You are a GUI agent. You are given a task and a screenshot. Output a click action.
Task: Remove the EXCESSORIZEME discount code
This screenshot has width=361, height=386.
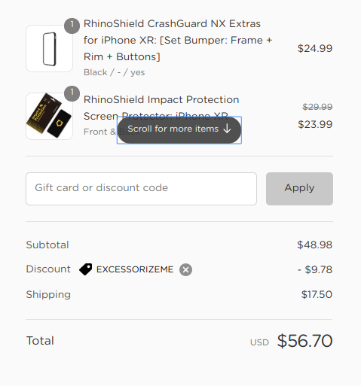tap(185, 270)
